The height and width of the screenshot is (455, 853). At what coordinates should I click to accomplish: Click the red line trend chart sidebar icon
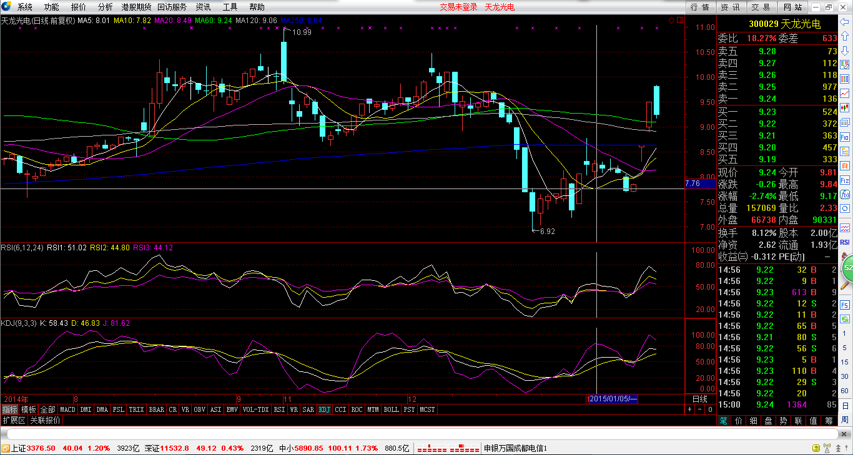point(844,93)
